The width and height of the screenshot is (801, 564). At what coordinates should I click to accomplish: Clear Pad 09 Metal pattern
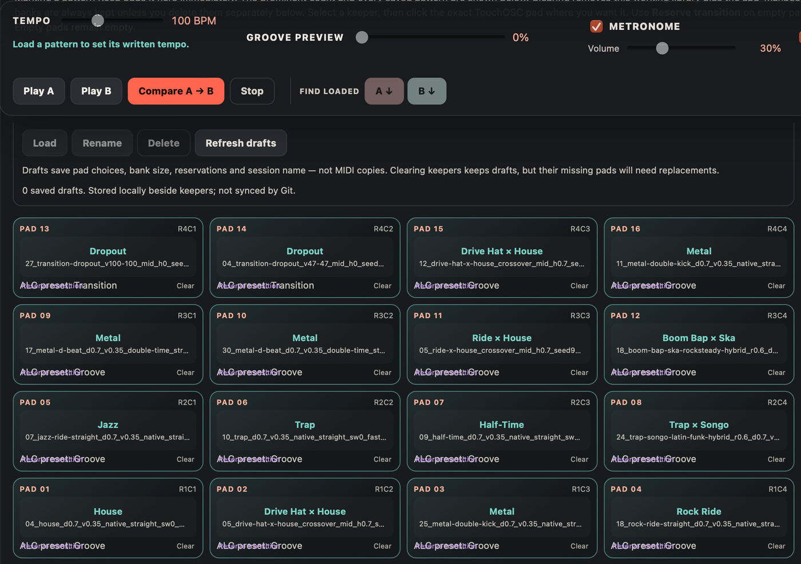185,373
